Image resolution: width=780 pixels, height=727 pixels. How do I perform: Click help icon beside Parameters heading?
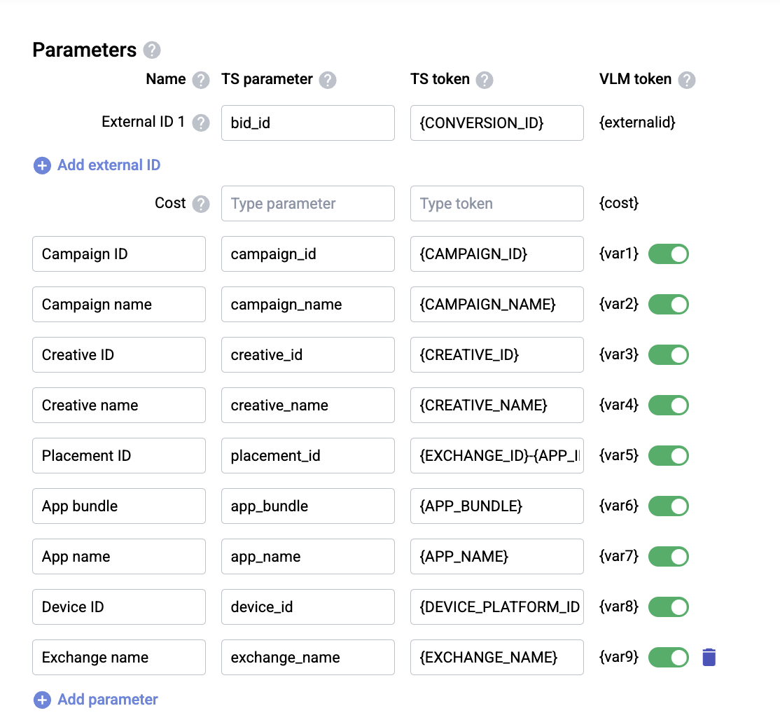point(152,50)
